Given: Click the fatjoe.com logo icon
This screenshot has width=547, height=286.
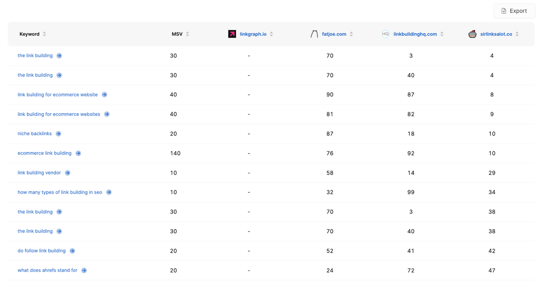Looking at the screenshot, I should 314,34.
